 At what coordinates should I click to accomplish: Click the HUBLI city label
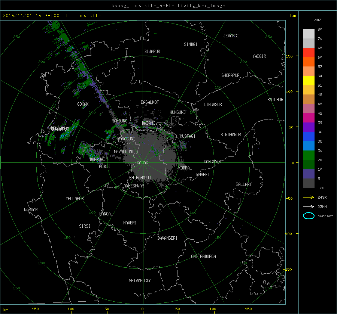pyautogui.click(x=104, y=167)
